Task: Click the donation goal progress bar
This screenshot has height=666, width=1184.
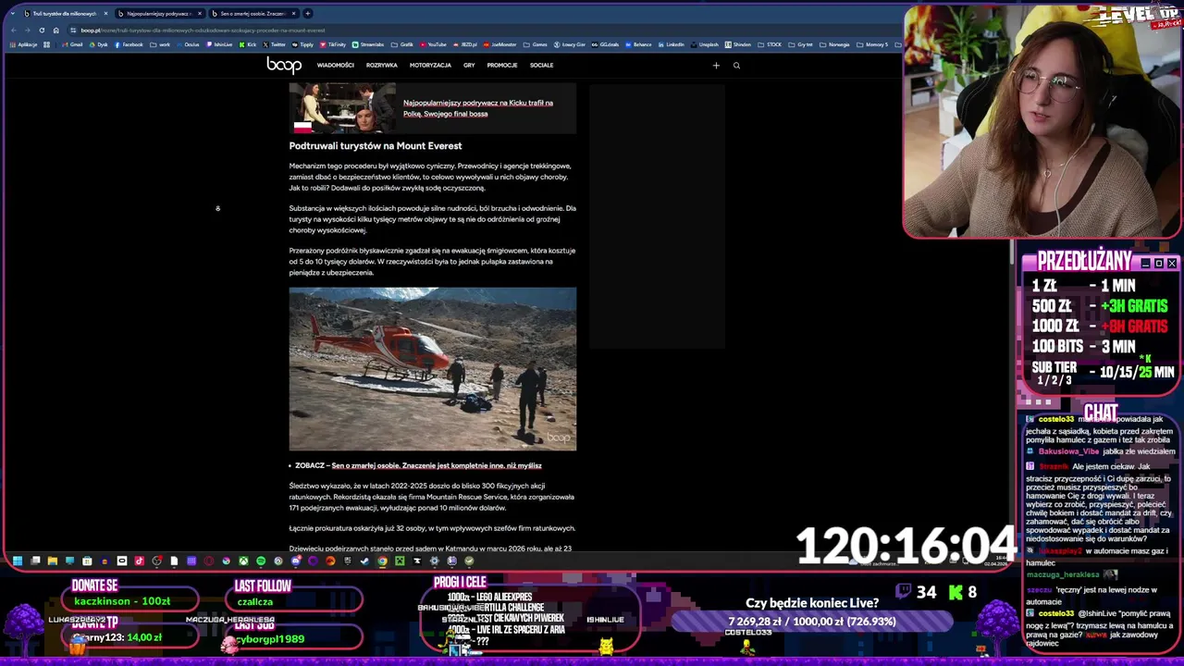Action: 811,622
